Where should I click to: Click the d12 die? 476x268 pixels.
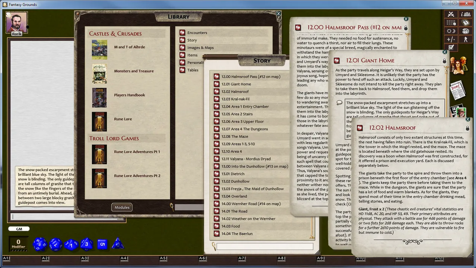click(55, 244)
